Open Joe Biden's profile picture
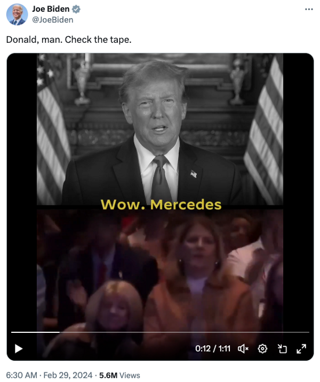The height and width of the screenshot is (382, 320). coord(17,14)
